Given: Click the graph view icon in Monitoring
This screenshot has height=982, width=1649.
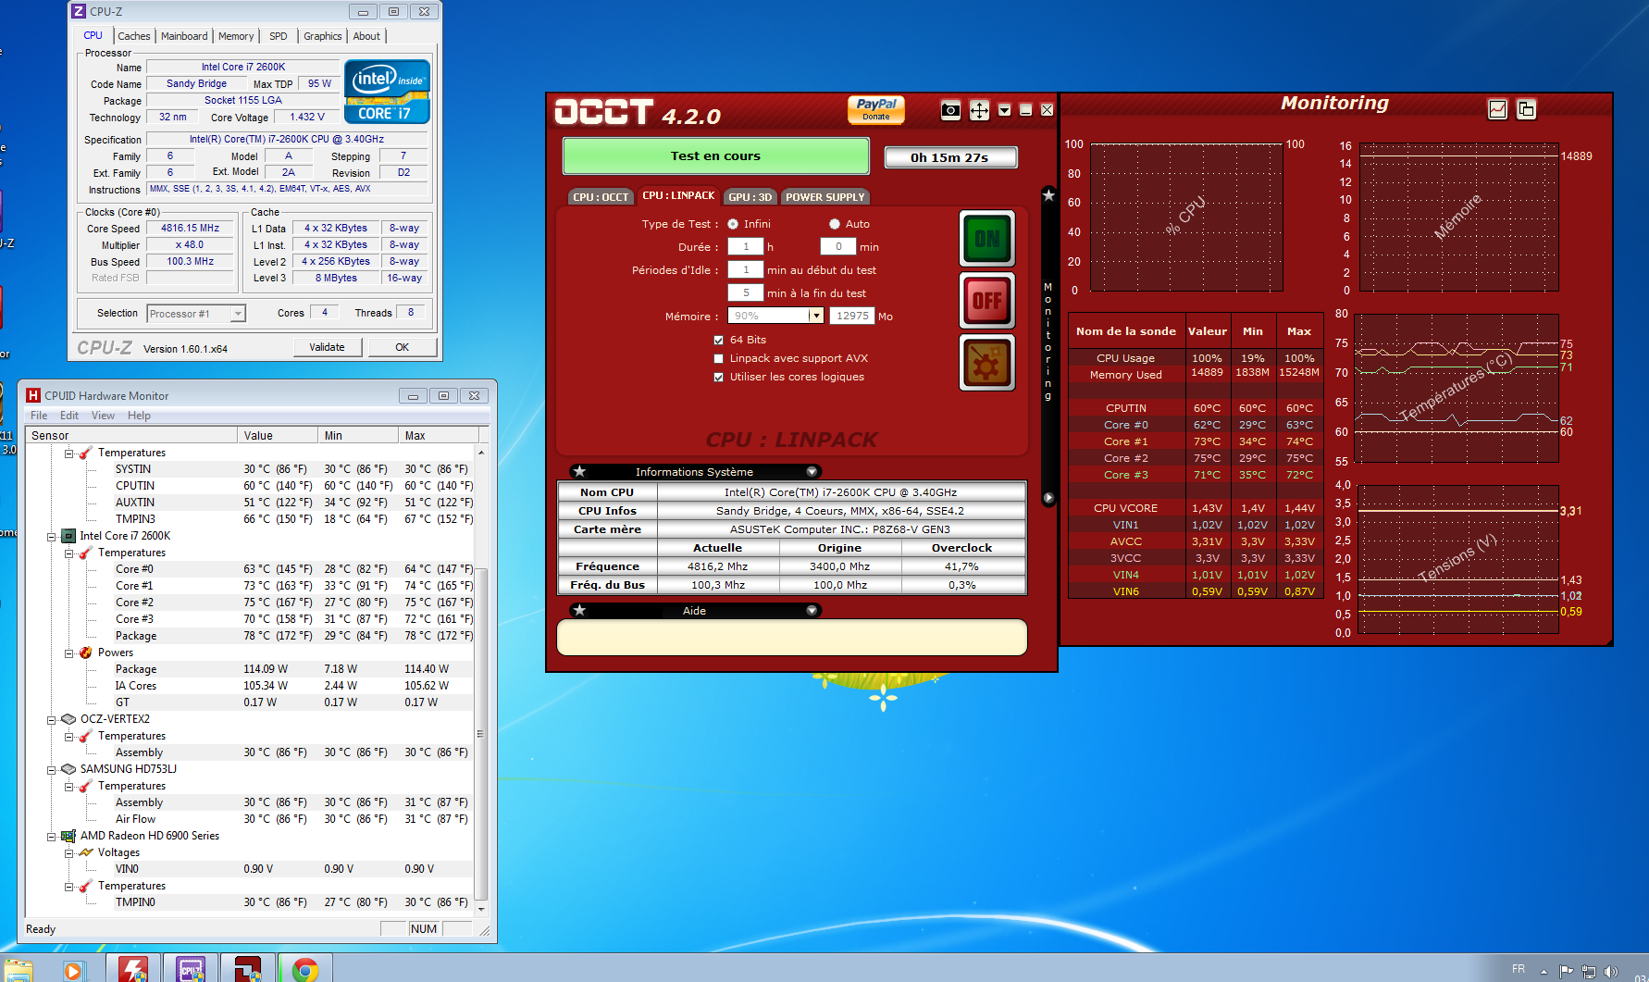Looking at the screenshot, I should [1497, 109].
